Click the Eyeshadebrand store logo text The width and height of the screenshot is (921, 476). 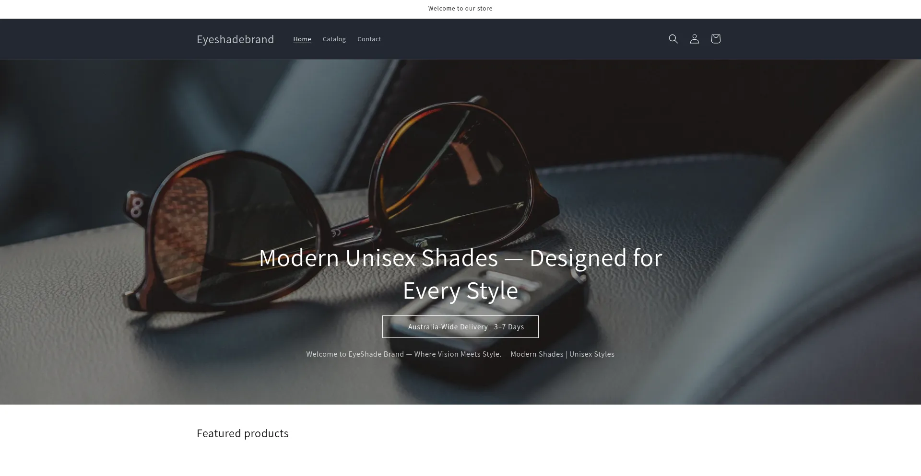235,39
